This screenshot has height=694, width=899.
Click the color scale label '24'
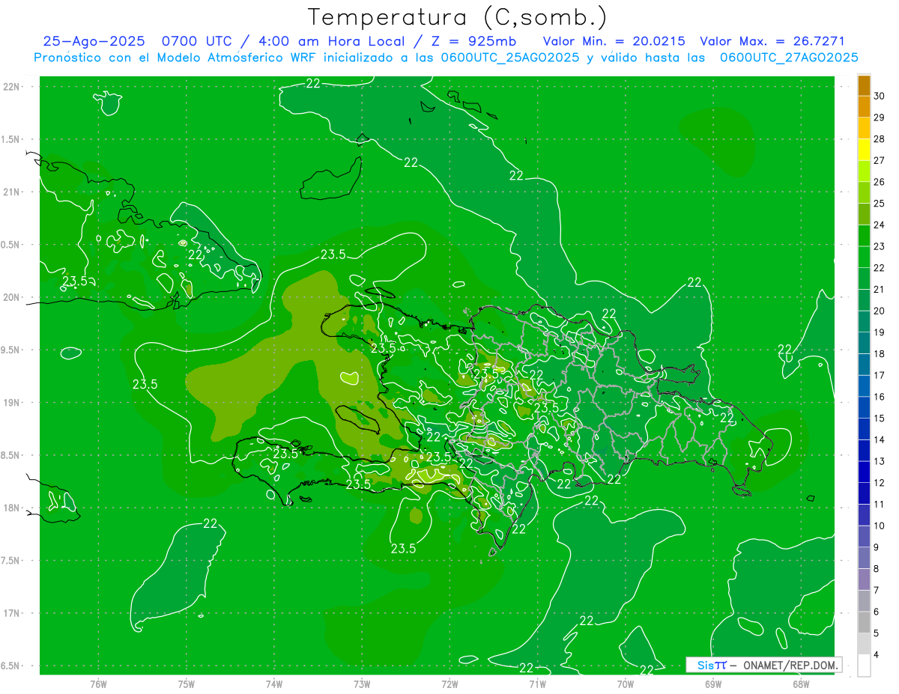[880, 225]
